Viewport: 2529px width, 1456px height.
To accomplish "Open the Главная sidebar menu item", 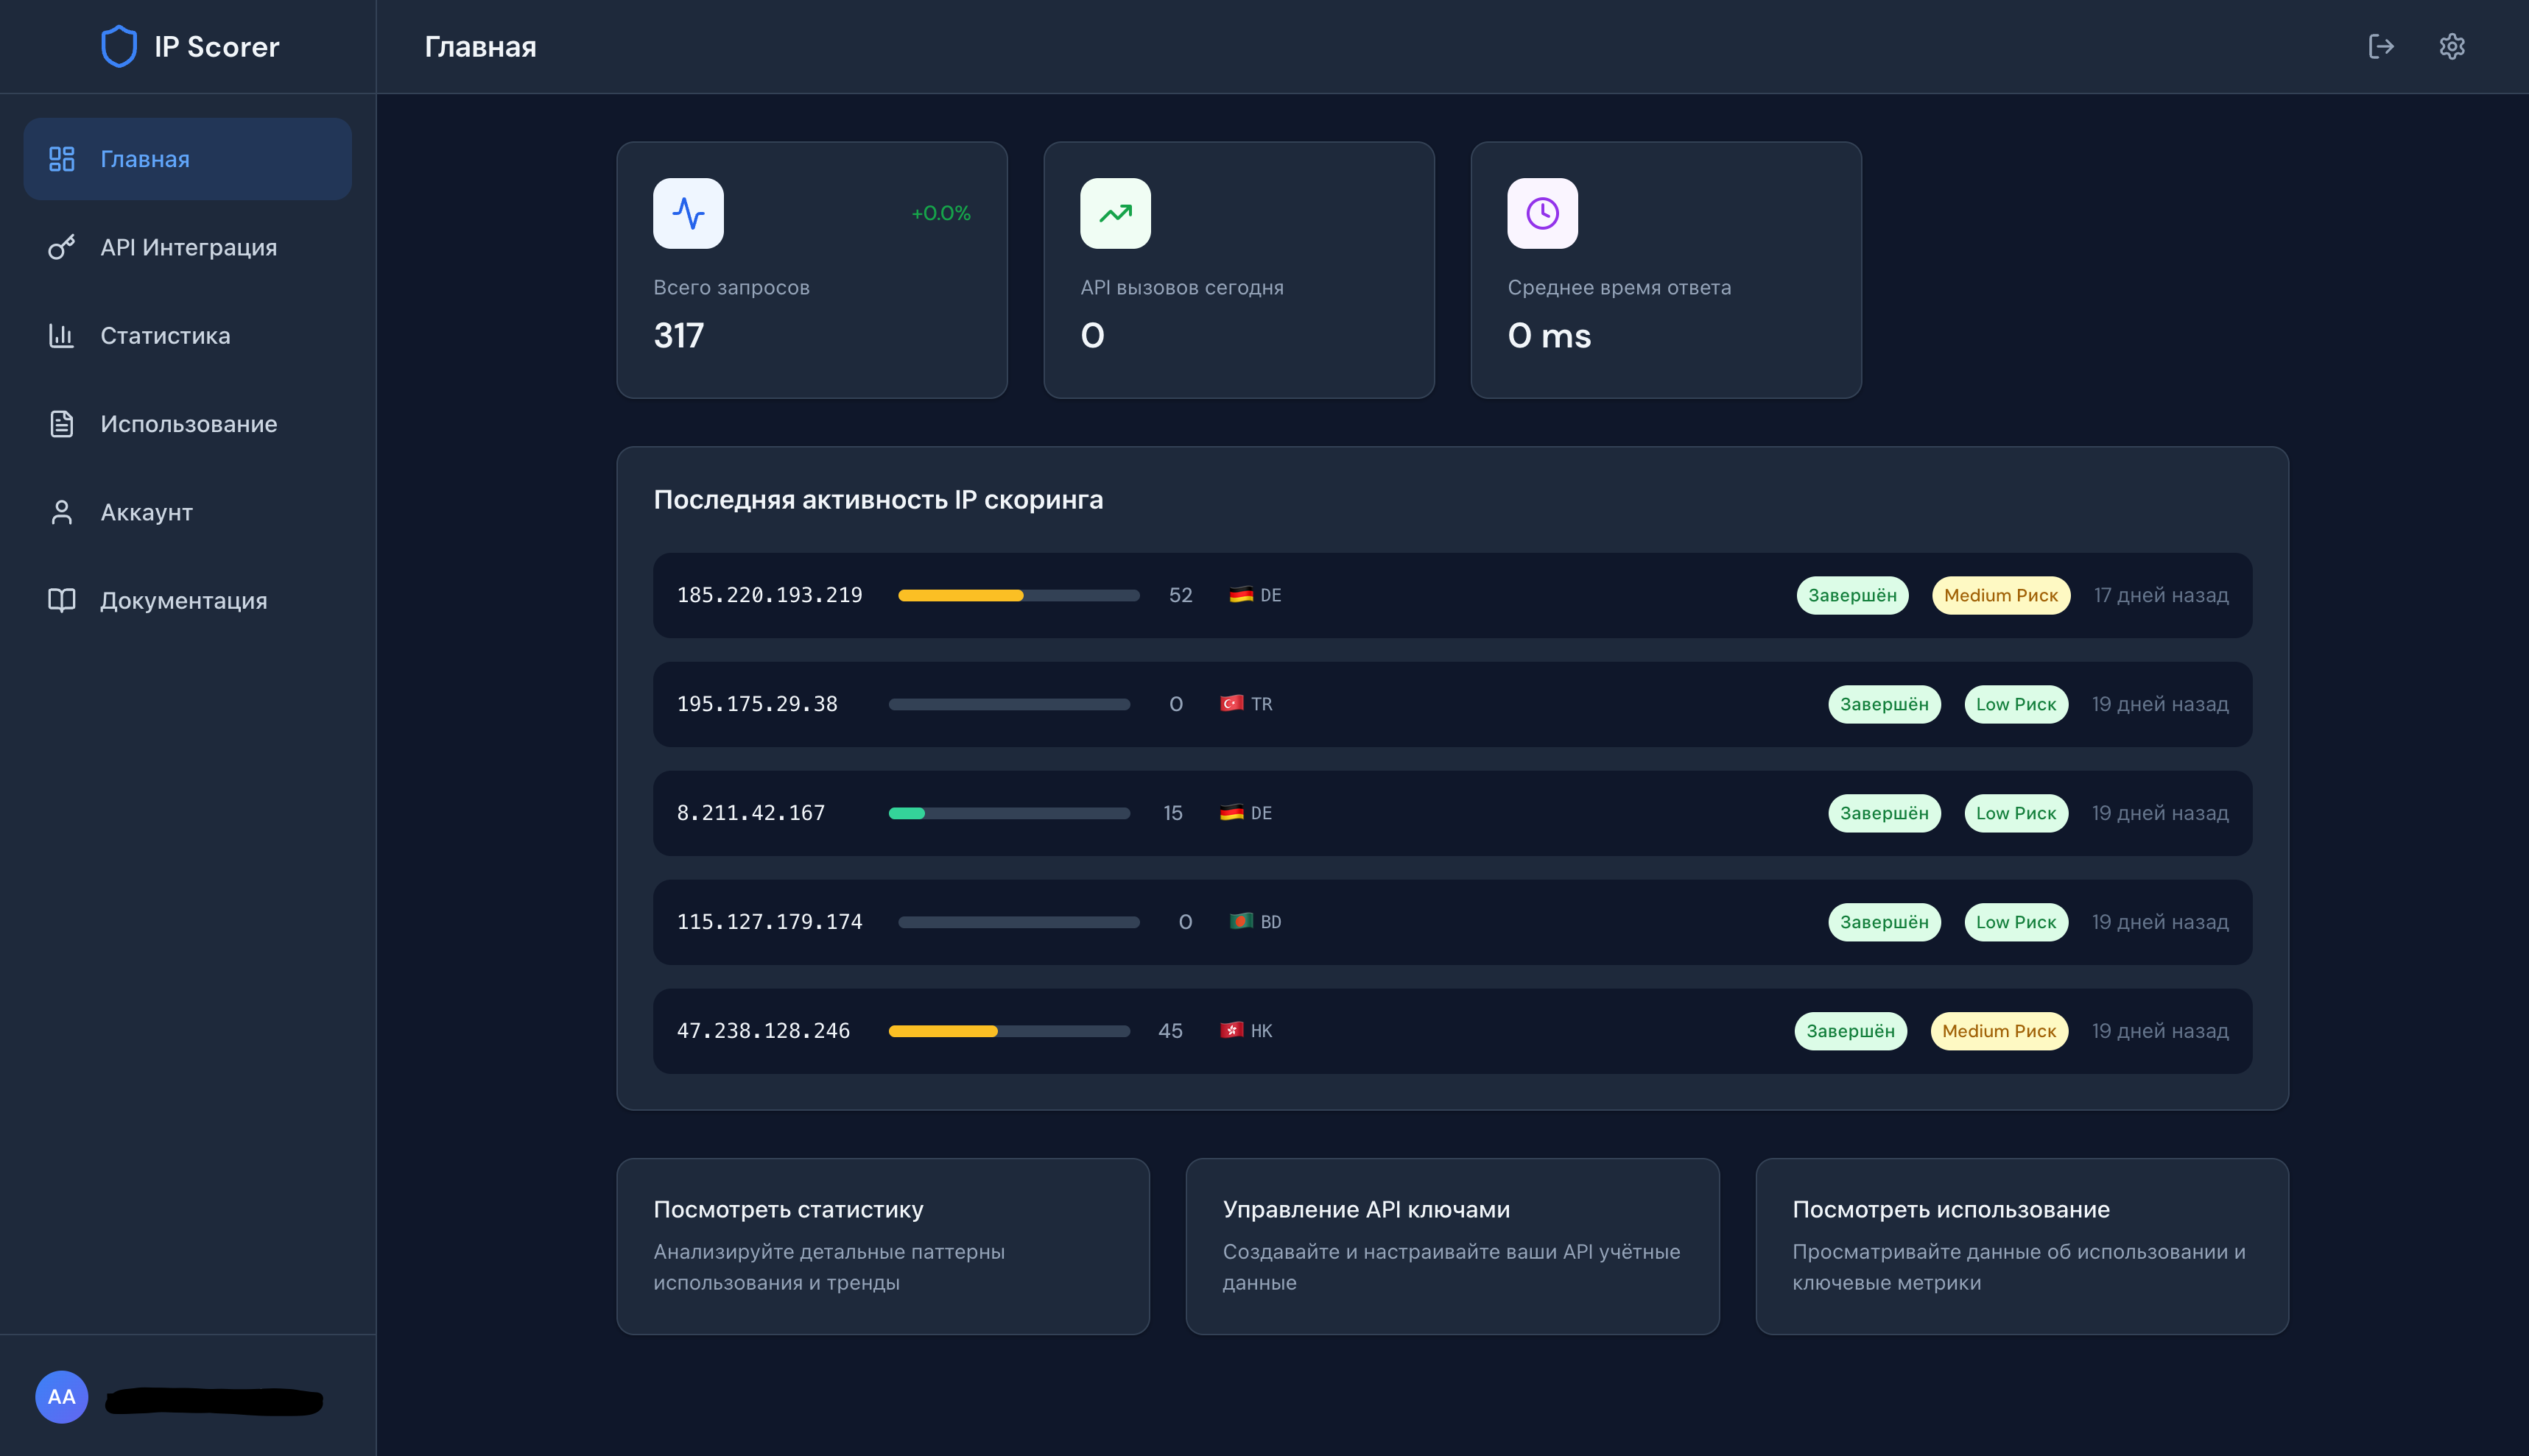I will (x=188, y=159).
